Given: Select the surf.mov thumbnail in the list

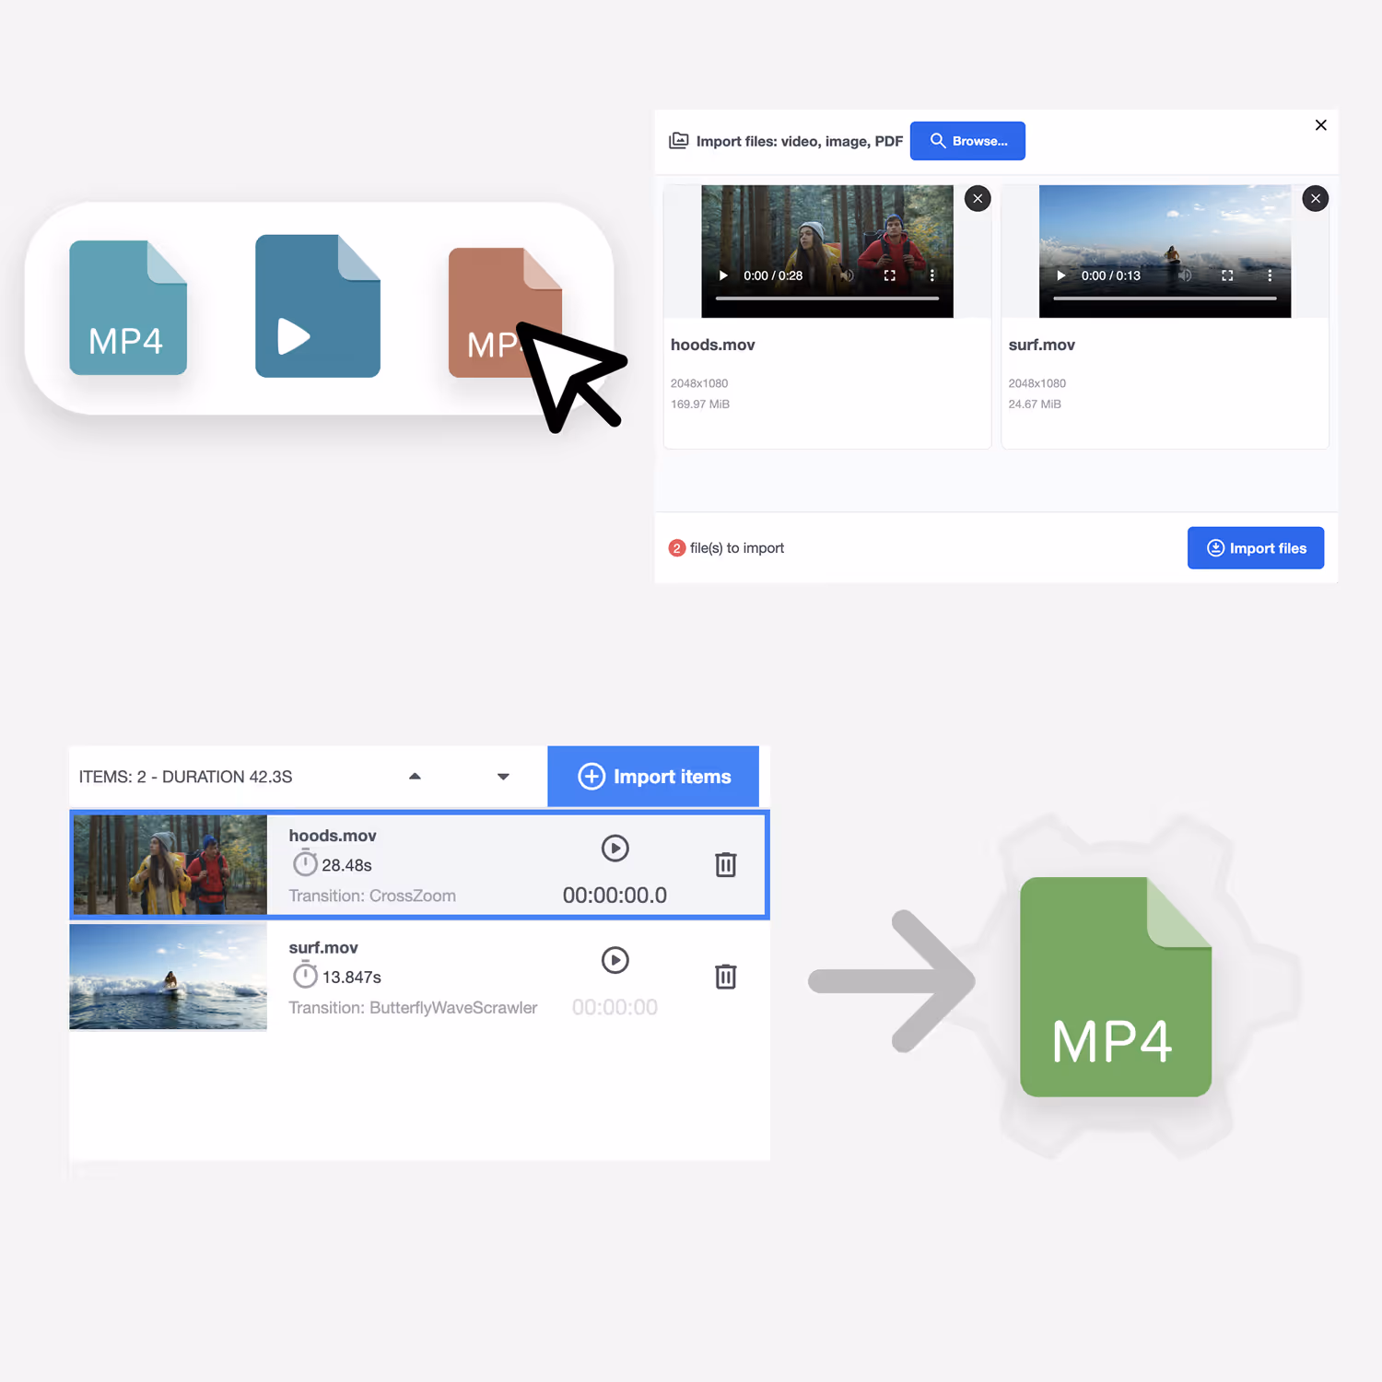Looking at the screenshot, I should pos(169,977).
